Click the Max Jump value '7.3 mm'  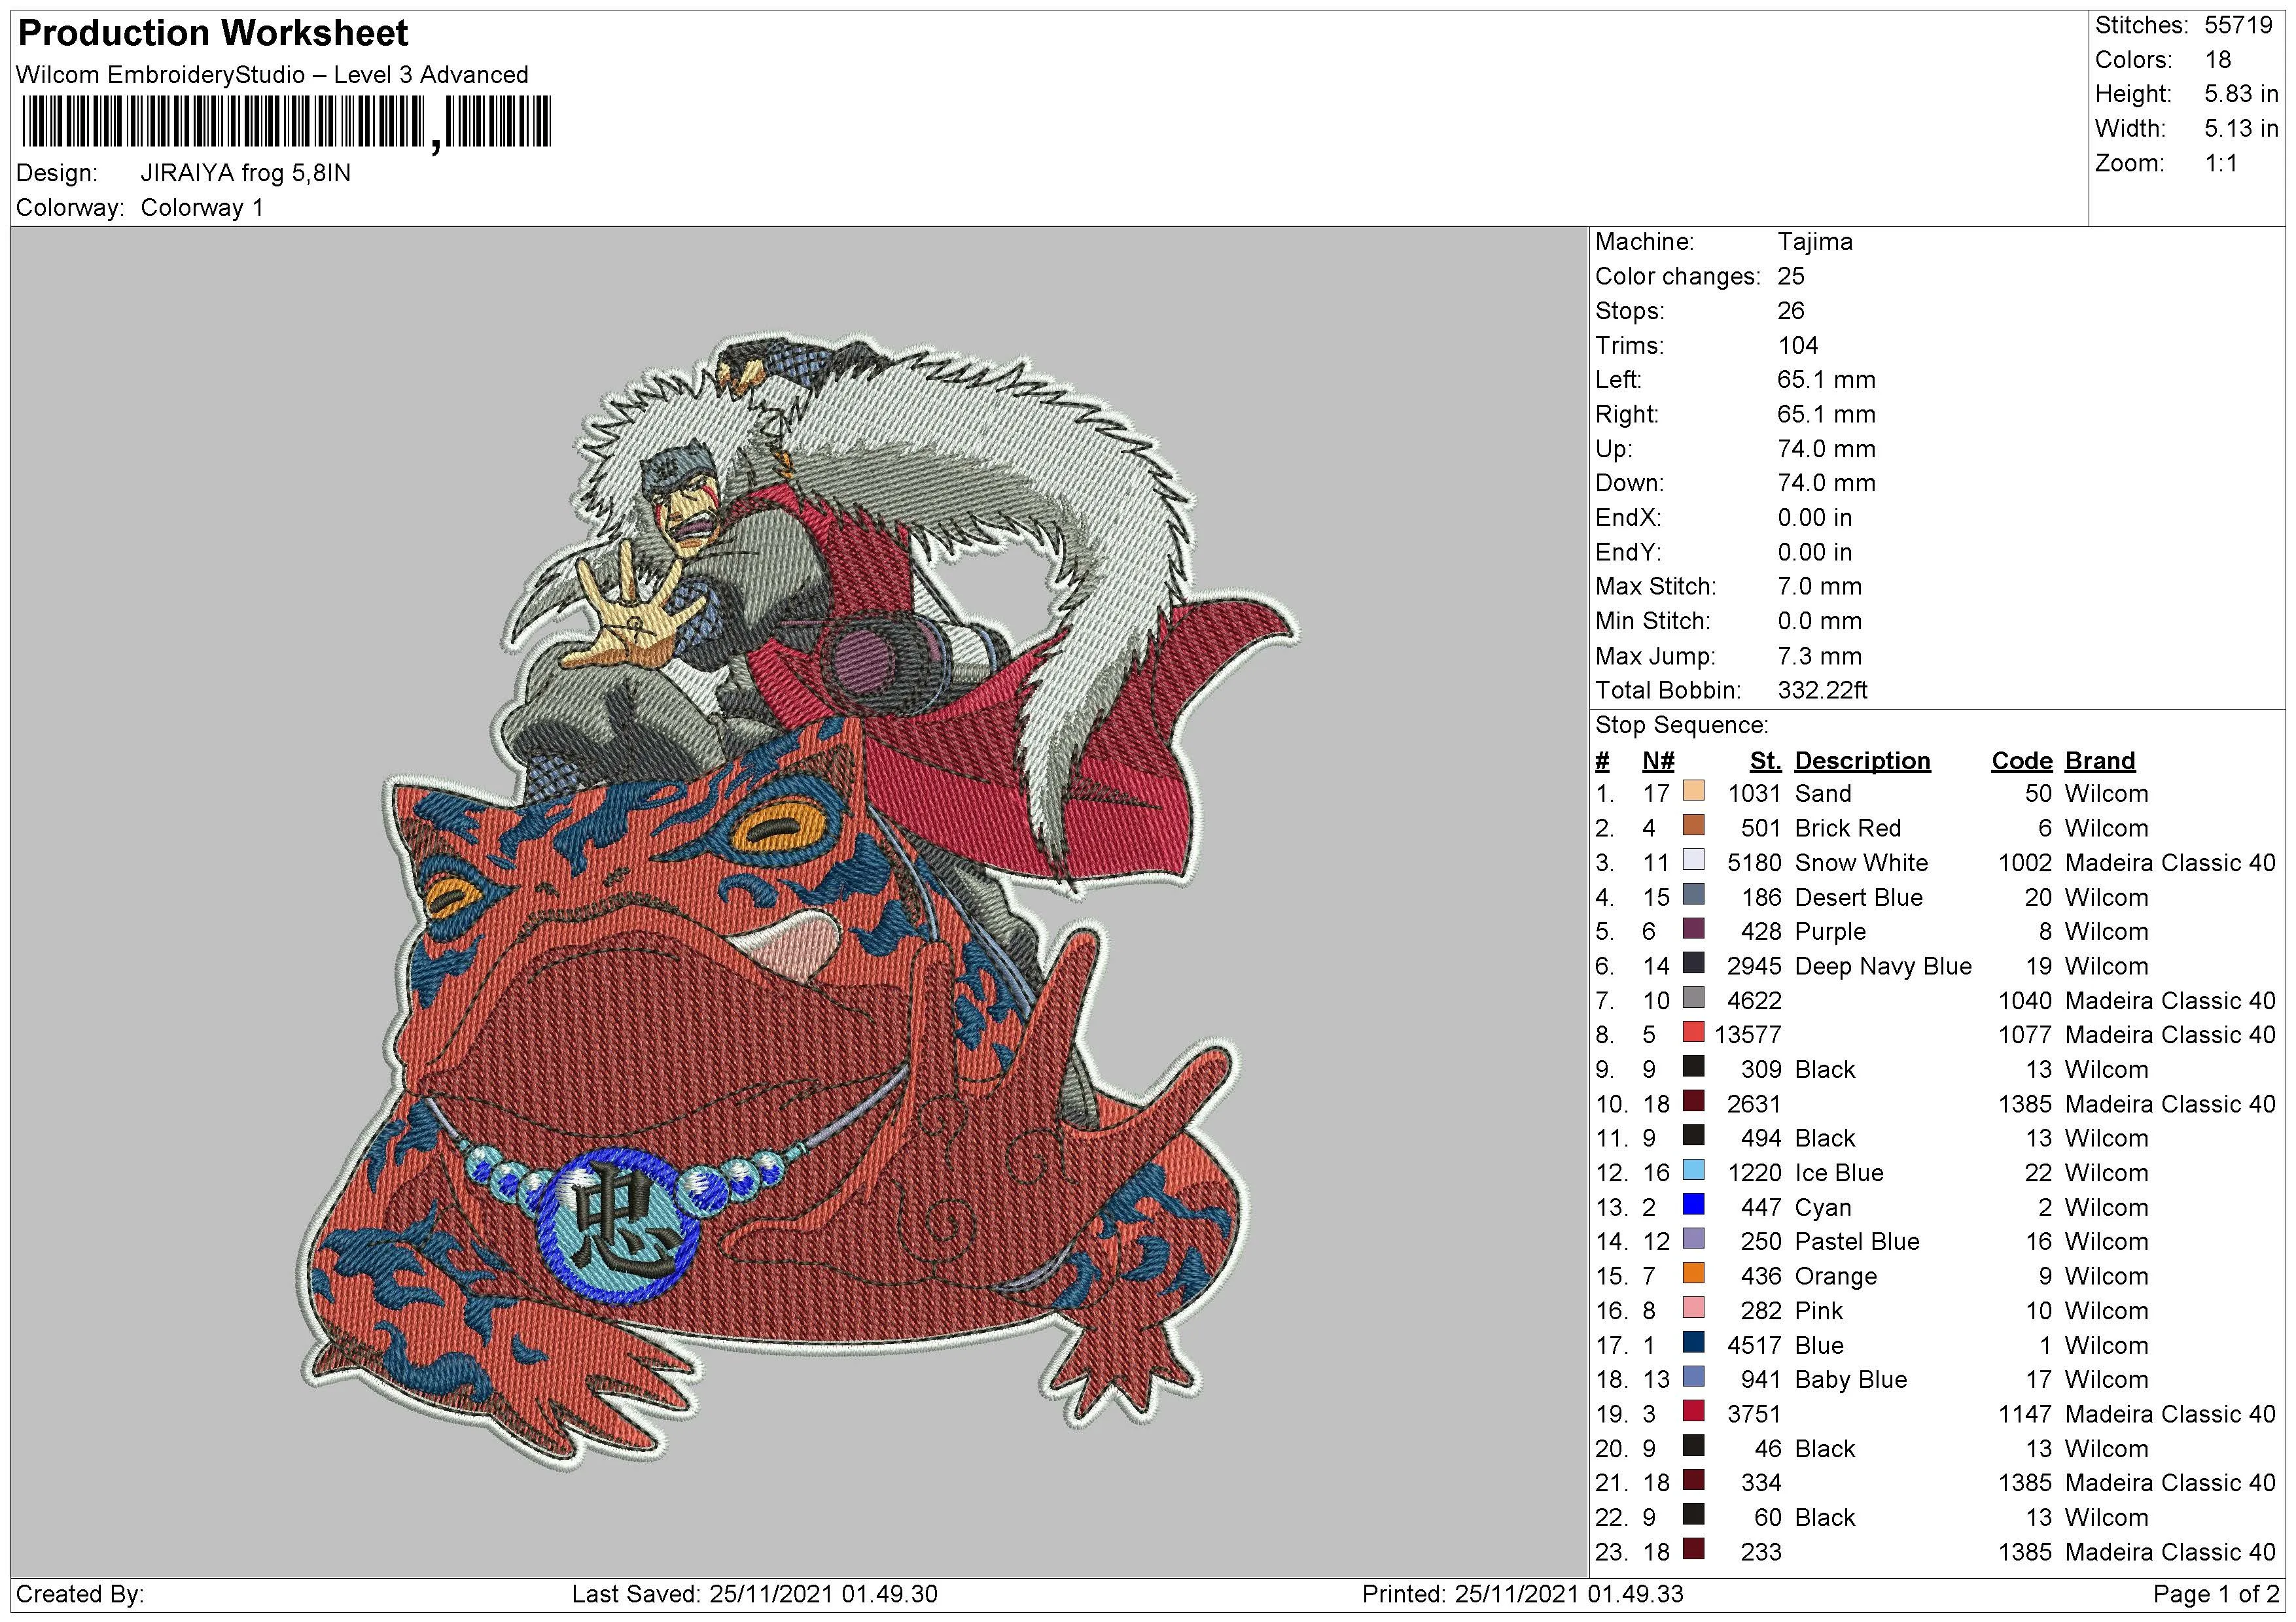click(1820, 657)
